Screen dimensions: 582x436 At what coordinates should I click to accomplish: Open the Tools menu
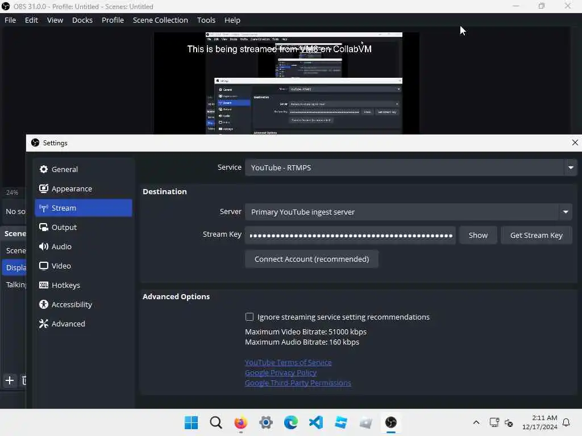(x=206, y=20)
